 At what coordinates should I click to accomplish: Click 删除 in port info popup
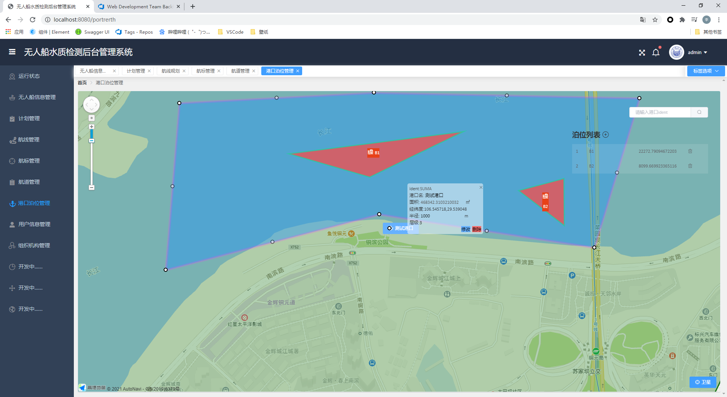[x=477, y=229]
